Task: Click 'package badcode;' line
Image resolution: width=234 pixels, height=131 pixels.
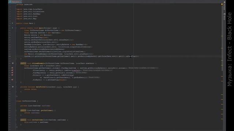Action: click(24, 4)
